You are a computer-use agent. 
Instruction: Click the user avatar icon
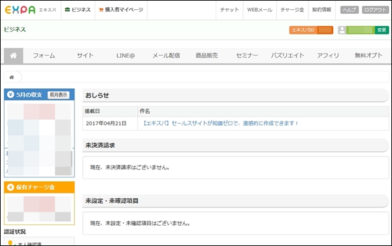pyautogui.click(x=342, y=30)
